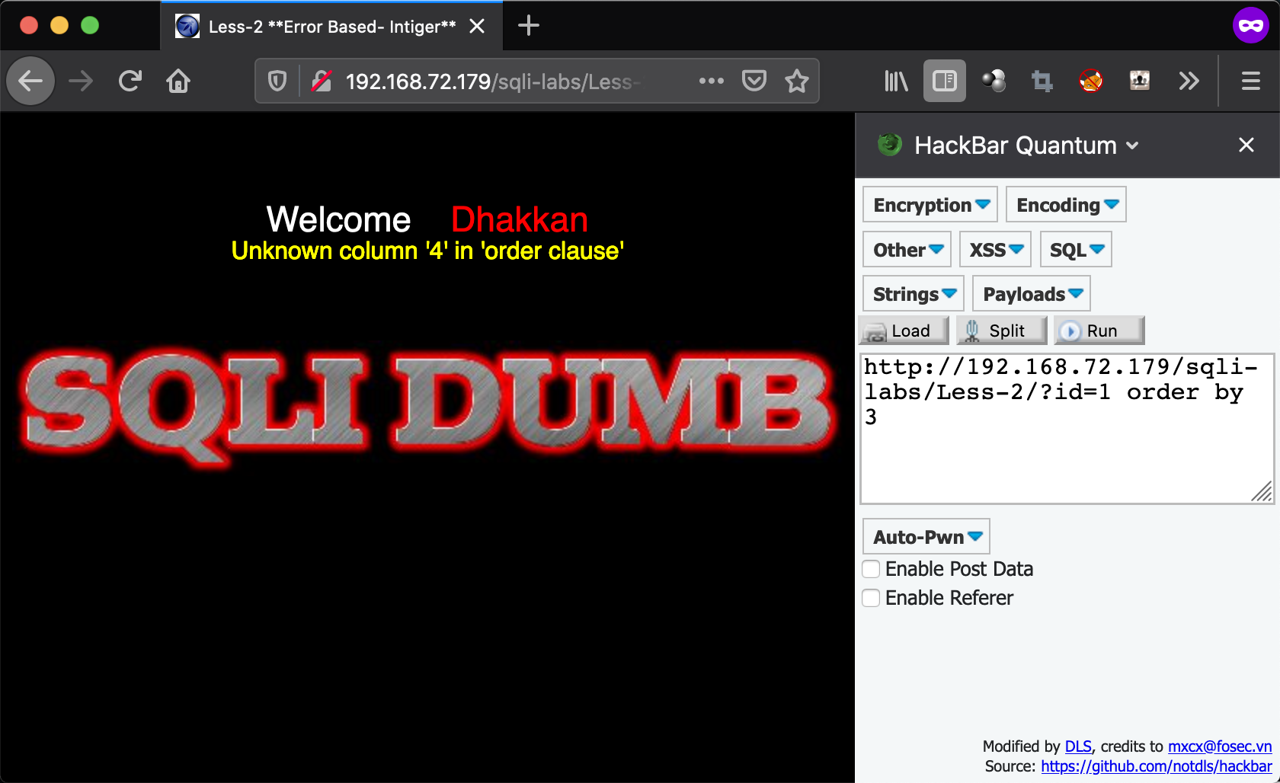The image size is (1280, 783).
Task: Click the browser back arrow button
Action: click(x=30, y=81)
